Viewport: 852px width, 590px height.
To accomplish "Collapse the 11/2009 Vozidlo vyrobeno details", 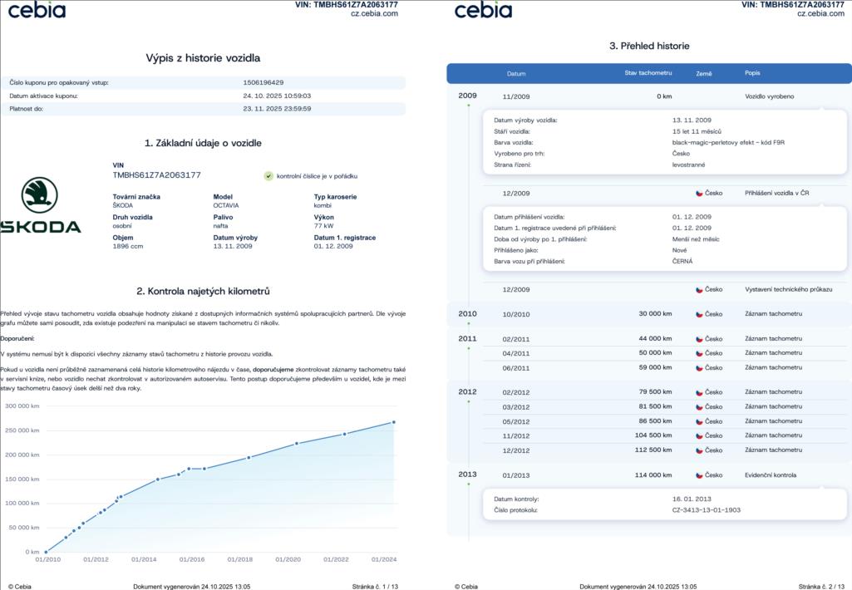I will coord(648,96).
